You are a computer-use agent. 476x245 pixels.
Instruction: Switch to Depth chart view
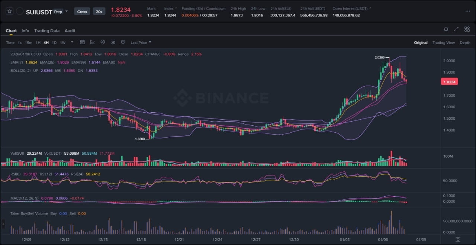pos(465,43)
